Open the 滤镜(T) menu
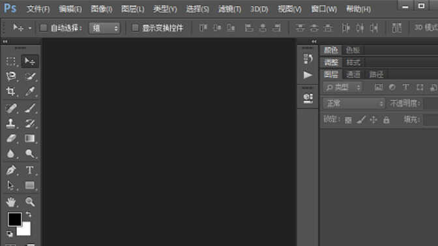Image resolution: width=438 pixels, height=246 pixels. click(x=229, y=9)
